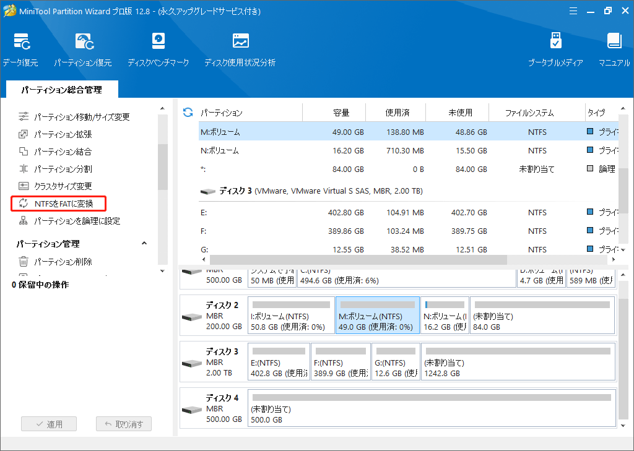
Task: Sort by 未使用 column header
Action: [458, 113]
